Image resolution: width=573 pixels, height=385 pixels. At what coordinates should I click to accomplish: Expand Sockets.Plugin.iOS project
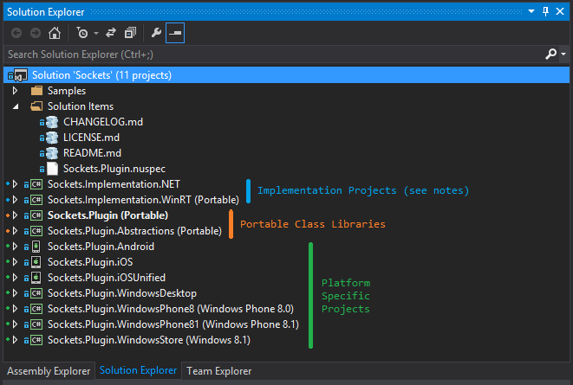pos(15,262)
